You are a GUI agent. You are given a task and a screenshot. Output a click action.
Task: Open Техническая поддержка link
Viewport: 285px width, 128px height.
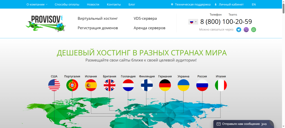click(x=193, y=4)
